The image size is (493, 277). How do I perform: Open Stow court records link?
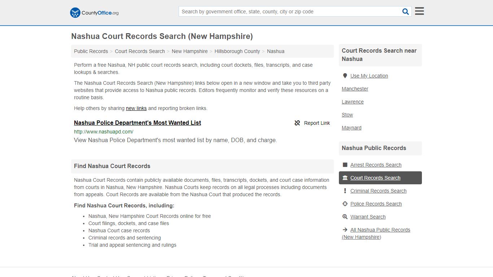(x=348, y=115)
